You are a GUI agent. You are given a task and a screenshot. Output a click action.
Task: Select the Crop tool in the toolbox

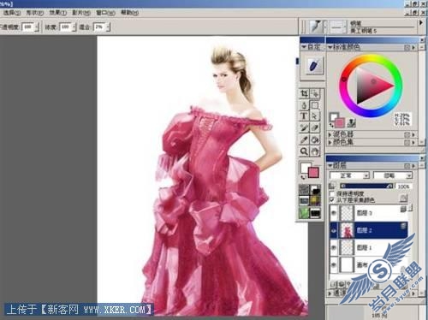pyautogui.click(x=305, y=93)
